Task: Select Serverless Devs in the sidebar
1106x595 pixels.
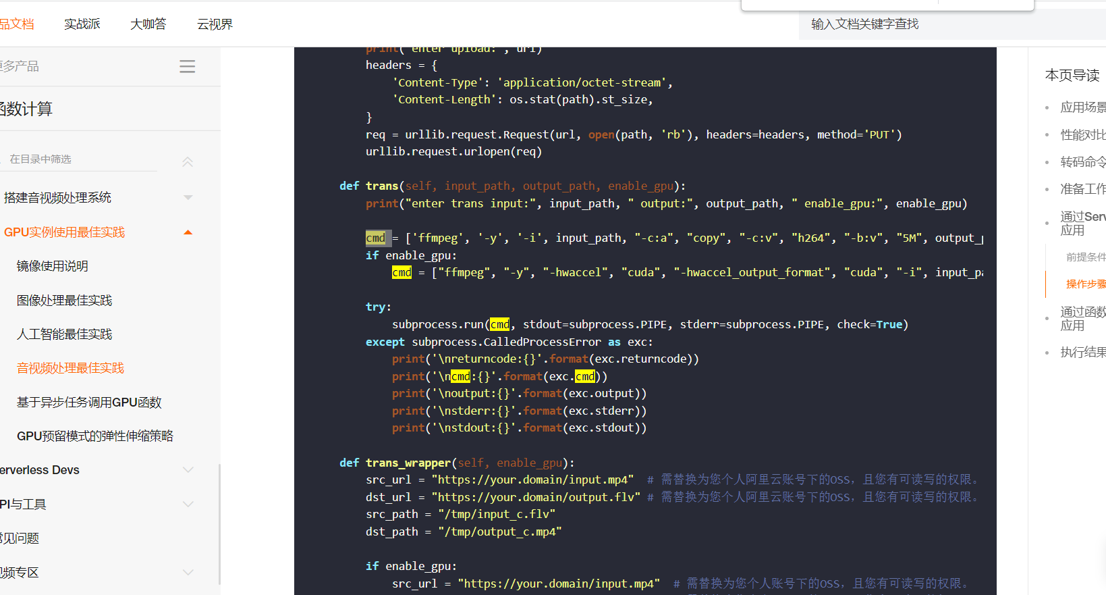Action: 40,470
